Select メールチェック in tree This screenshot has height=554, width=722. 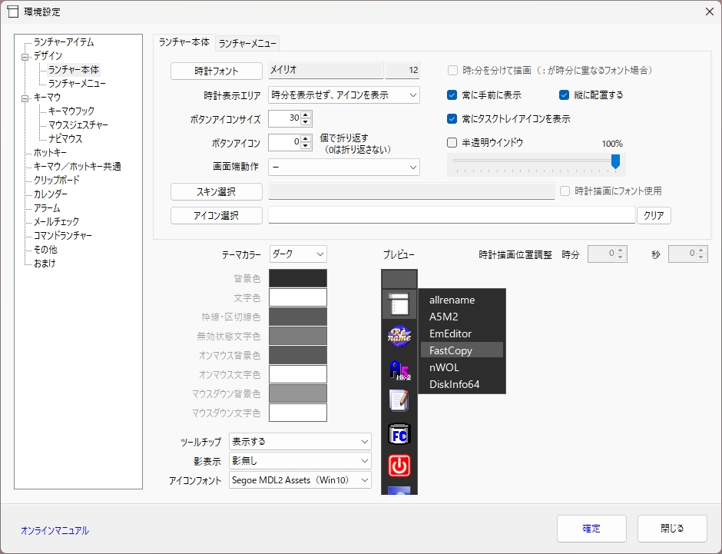tap(56, 222)
